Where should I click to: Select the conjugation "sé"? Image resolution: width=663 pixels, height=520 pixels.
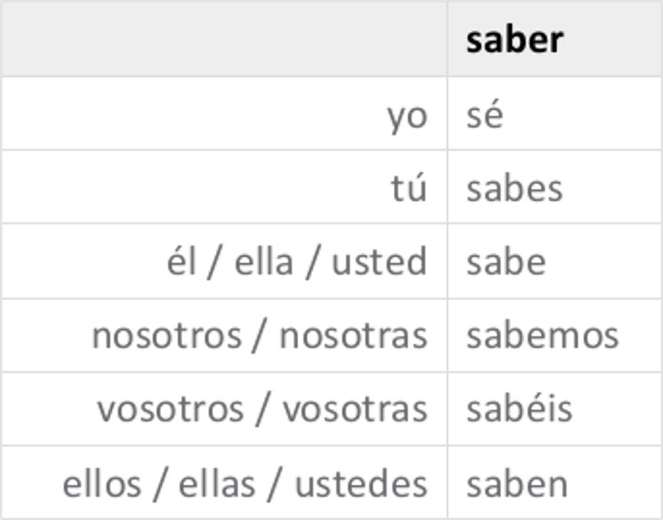[x=484, y=116]
